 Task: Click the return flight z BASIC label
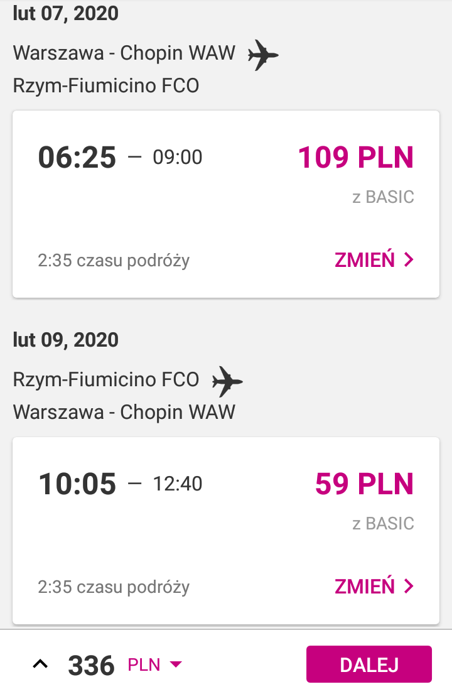(x=383, y=523)
